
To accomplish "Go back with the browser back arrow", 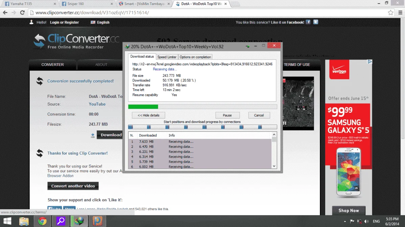I will pos(5,12).
